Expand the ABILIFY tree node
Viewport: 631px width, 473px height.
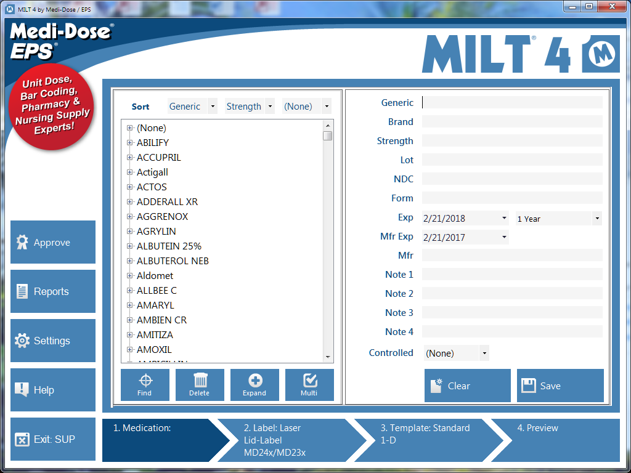[x=129, y=143]
